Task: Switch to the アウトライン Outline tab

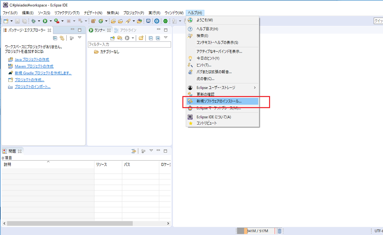Action: (125, 30)
